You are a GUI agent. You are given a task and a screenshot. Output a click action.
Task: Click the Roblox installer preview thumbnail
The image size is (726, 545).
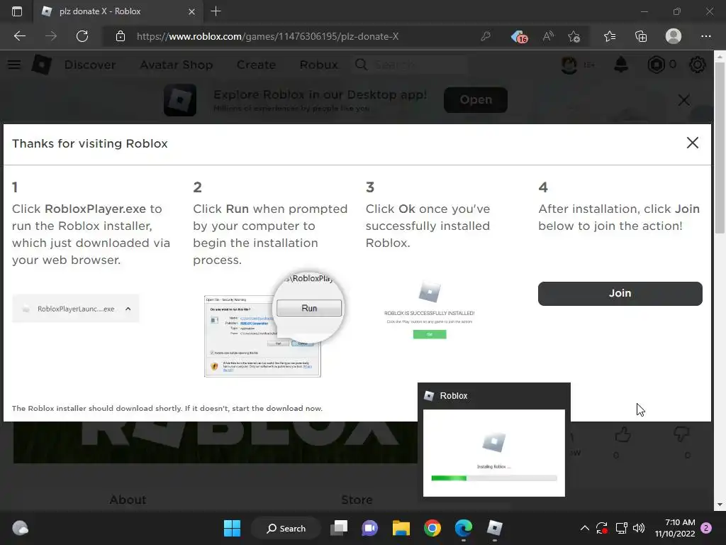(494, 453)
